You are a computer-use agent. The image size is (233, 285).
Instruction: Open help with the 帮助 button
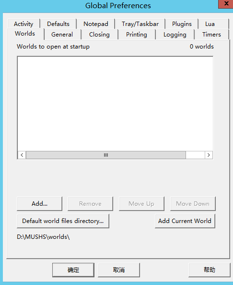click(210, 270)
